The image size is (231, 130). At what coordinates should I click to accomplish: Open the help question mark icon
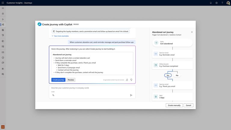pos(222,3)
